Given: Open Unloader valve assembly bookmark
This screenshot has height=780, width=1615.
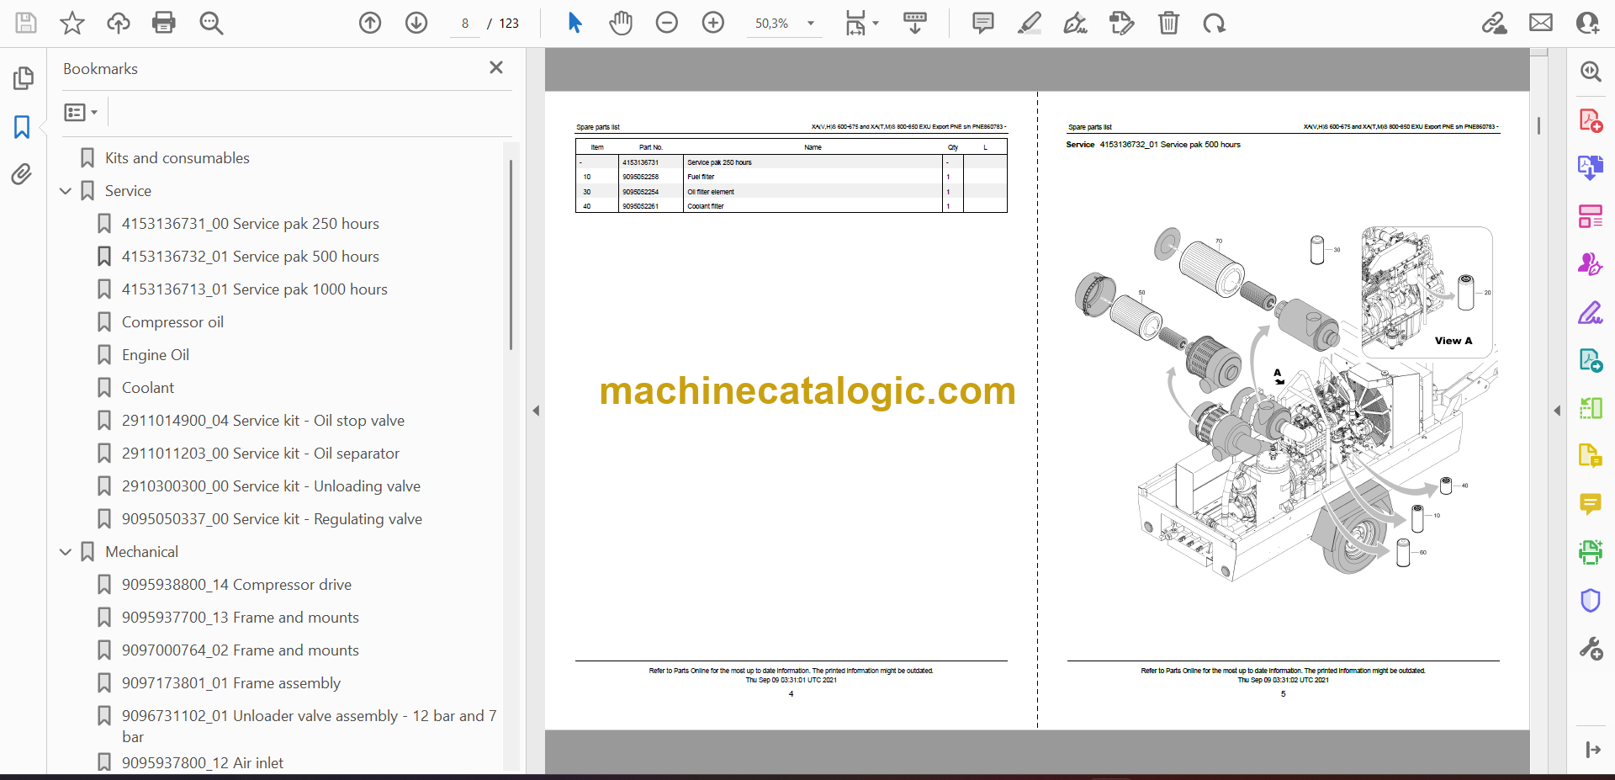Looking at the screenshot, I should pyautogui.click(x=309, y=726).
